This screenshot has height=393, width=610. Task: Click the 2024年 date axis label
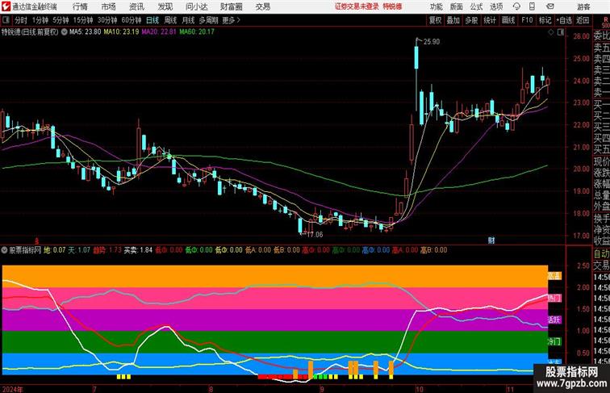[x=12, y=389]
